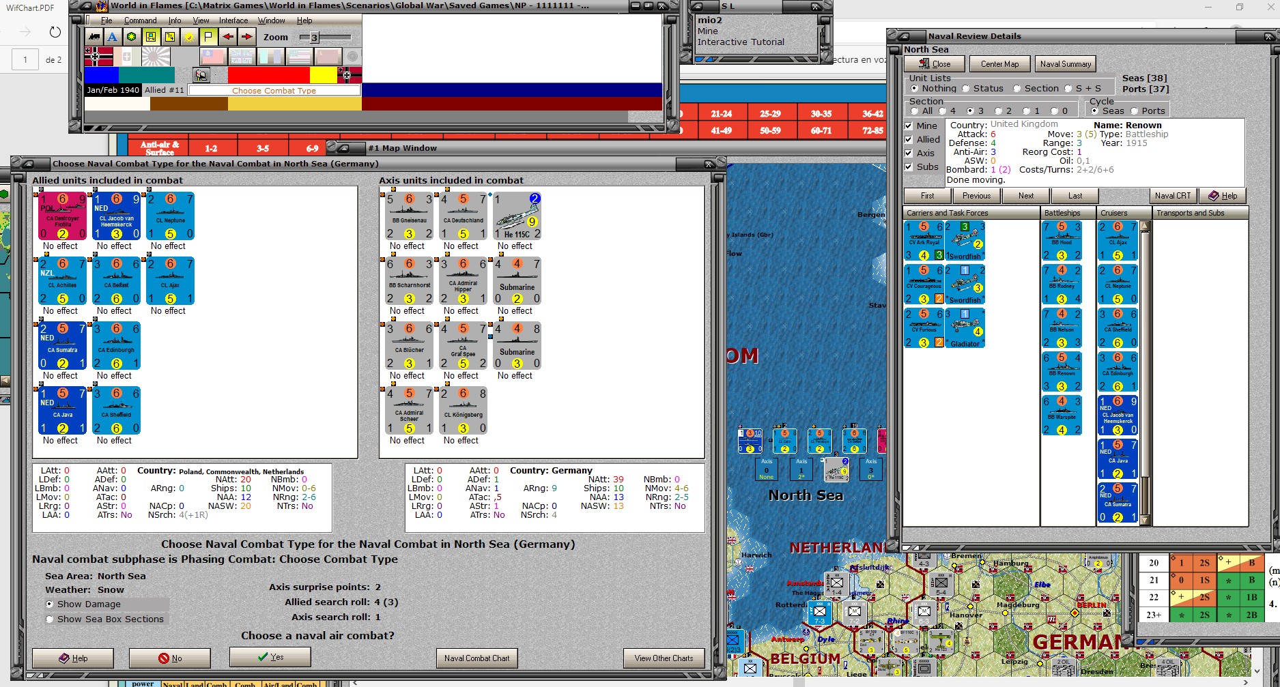Select the Chinese flag button

213,57
